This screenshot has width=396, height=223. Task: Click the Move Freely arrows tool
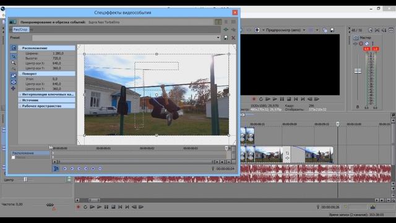click(14, 88)
